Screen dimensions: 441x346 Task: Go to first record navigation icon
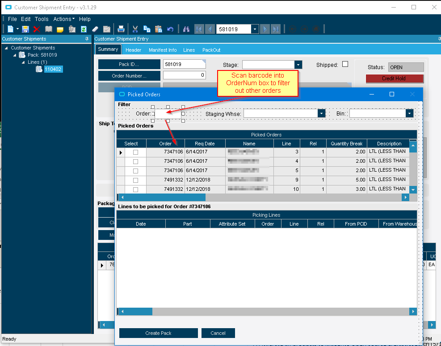click(199, 29)
